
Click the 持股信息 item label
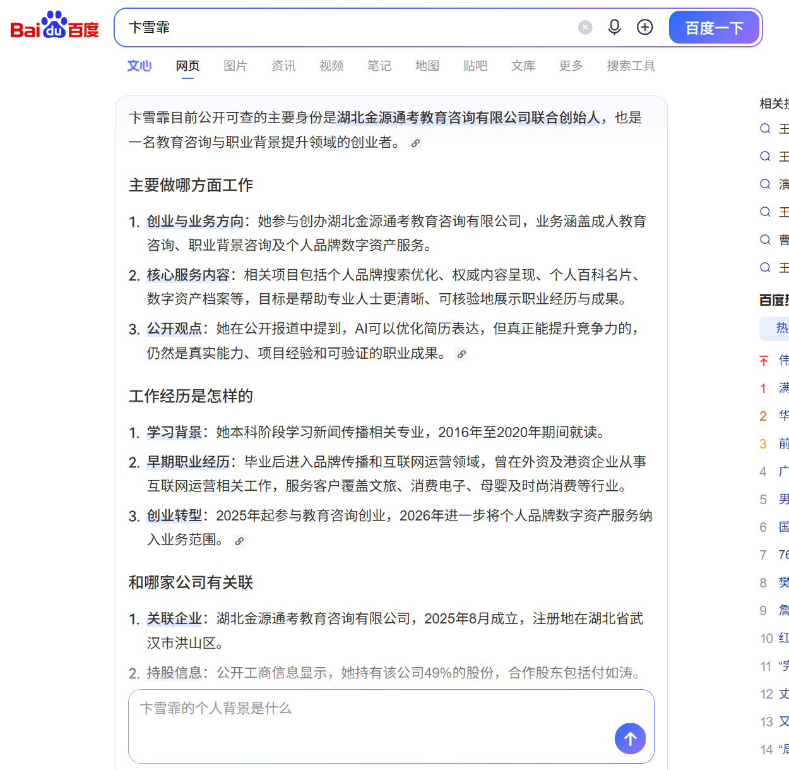[175, 673]
